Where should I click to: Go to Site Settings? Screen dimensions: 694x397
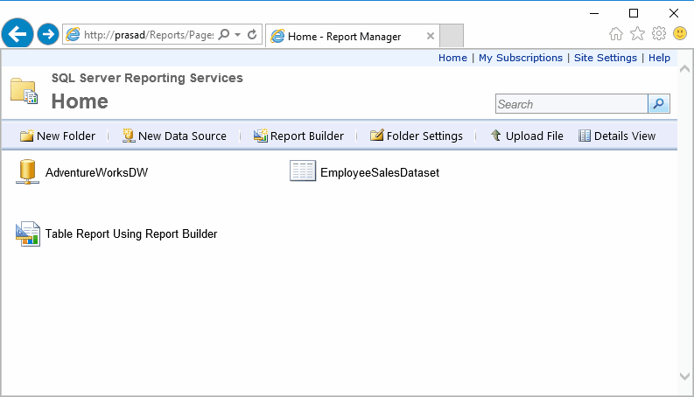(x=606, y=58)
